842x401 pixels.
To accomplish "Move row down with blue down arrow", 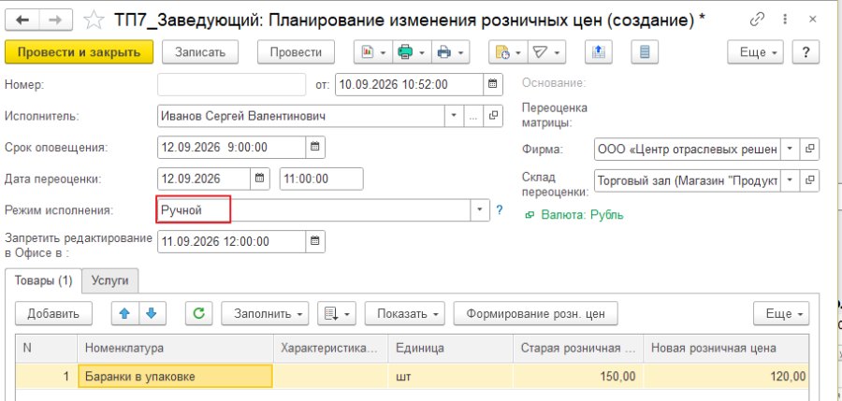I will click(x=152, y=313).
